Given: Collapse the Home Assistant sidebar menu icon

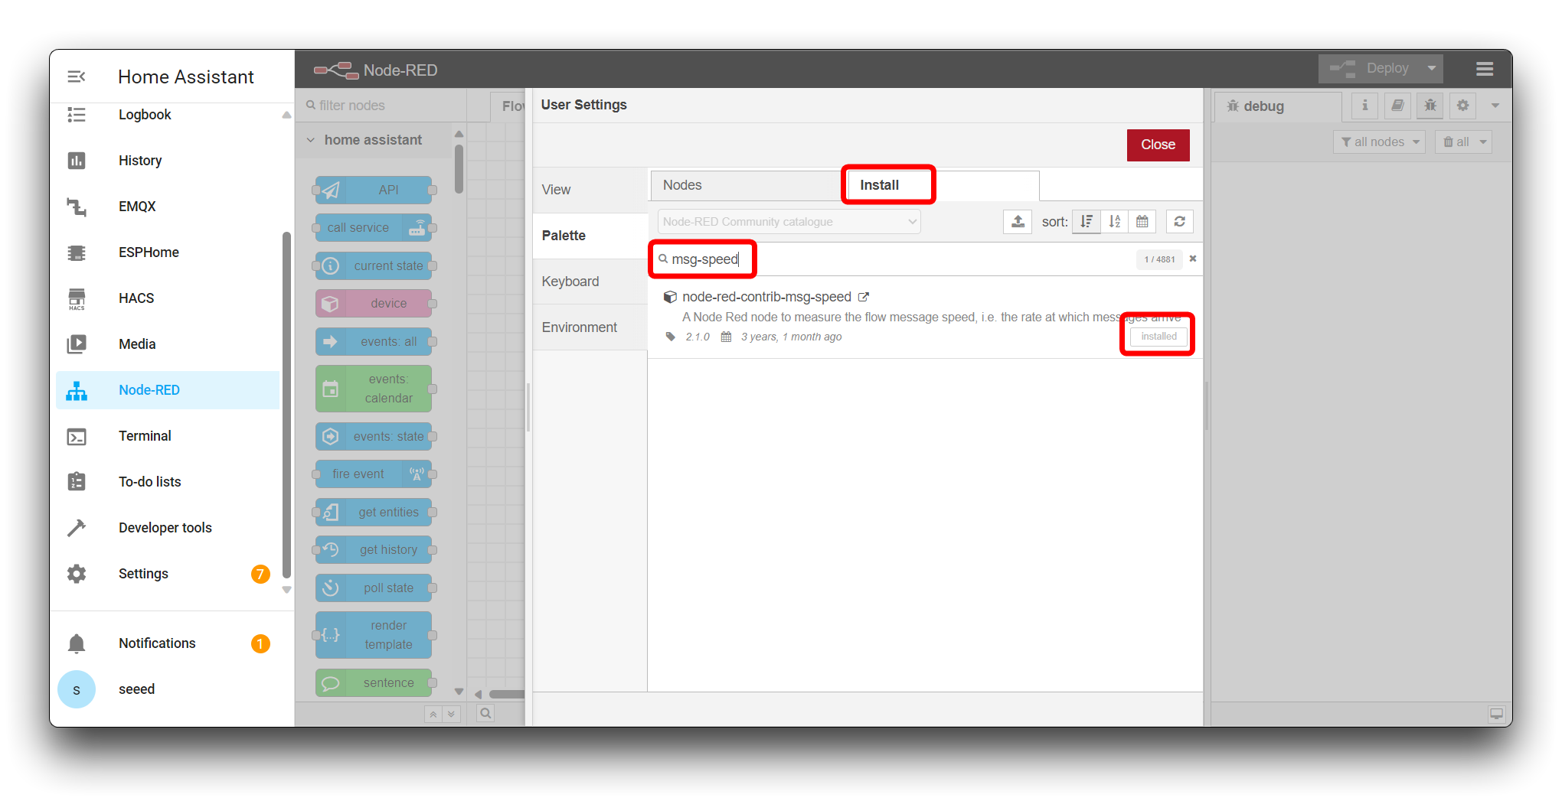Looking at the screenshot, I should 77,77.
